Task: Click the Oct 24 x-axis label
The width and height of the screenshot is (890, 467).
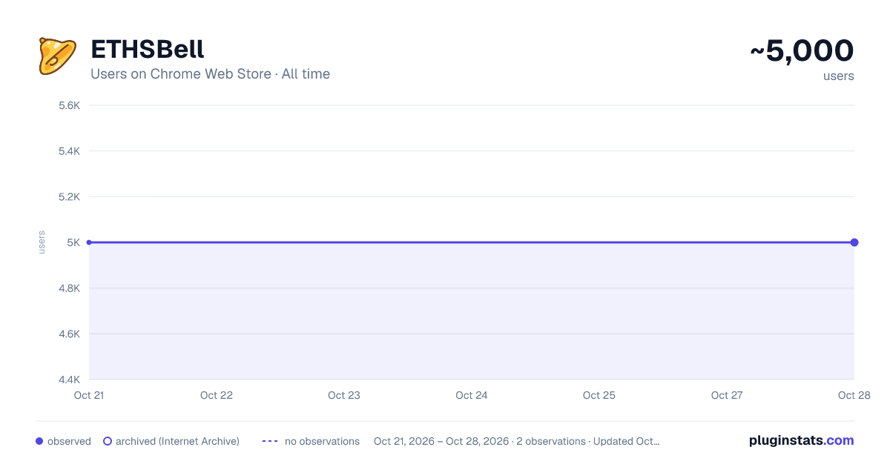Action: (x=472, y=395)
